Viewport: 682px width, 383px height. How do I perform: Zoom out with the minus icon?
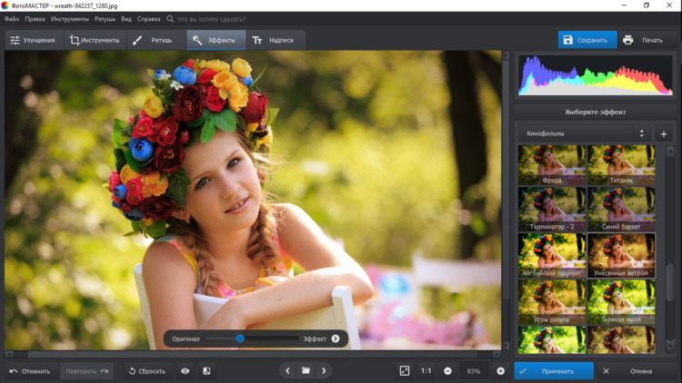447,371
